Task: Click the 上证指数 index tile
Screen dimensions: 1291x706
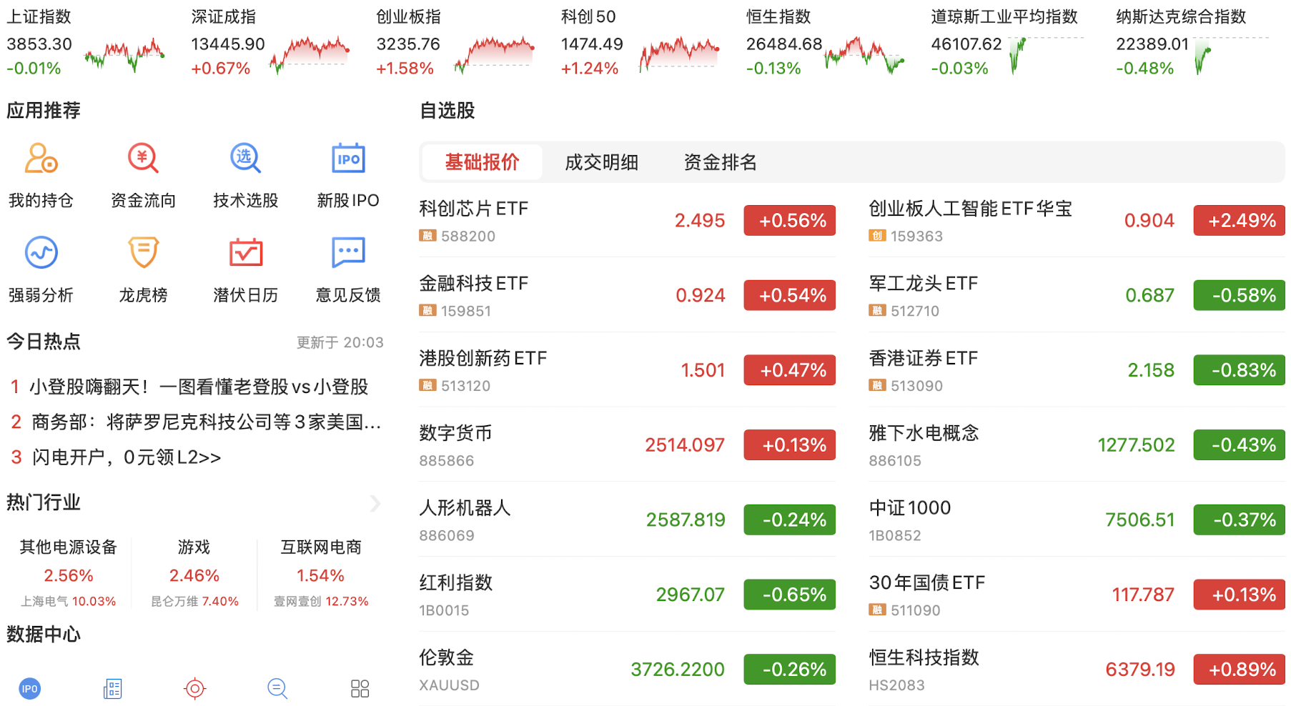Action: [86, 43]
